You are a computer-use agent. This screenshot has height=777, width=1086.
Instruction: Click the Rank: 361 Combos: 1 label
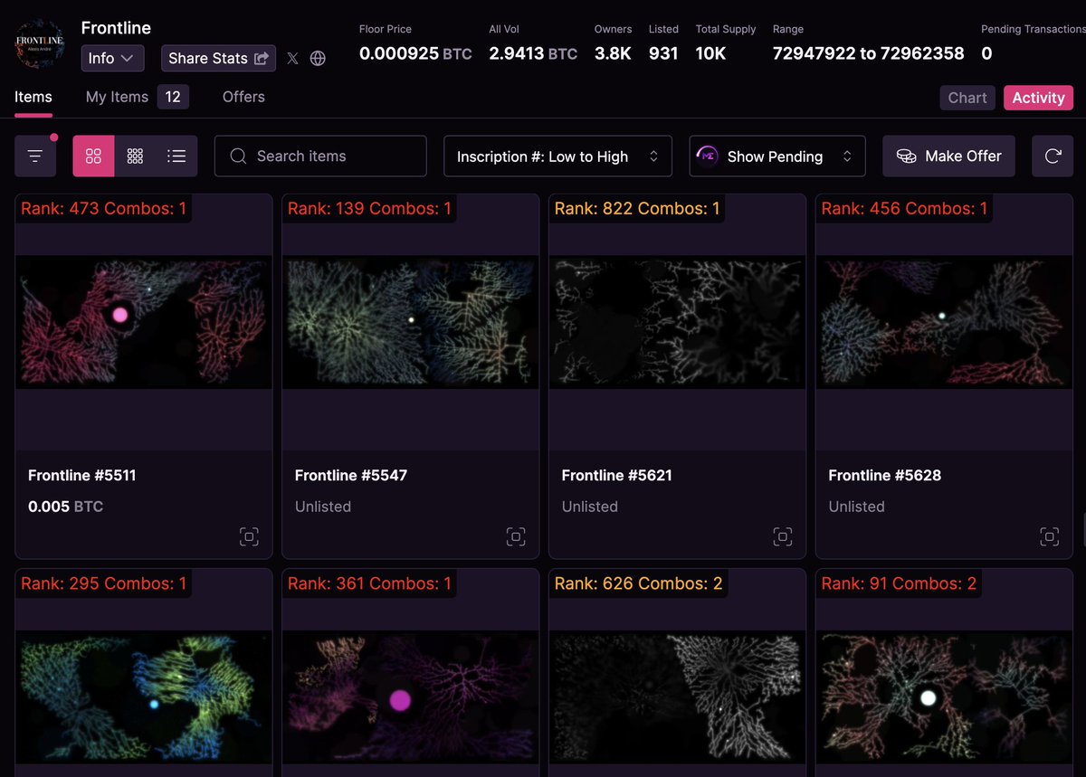[369, 584]
